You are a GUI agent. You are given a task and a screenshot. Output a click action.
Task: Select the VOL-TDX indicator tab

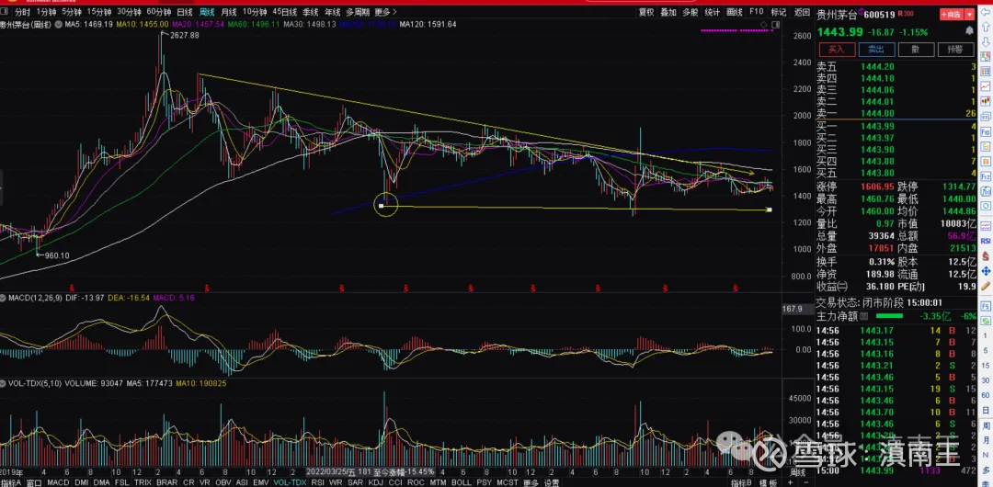tap(288, 482)
